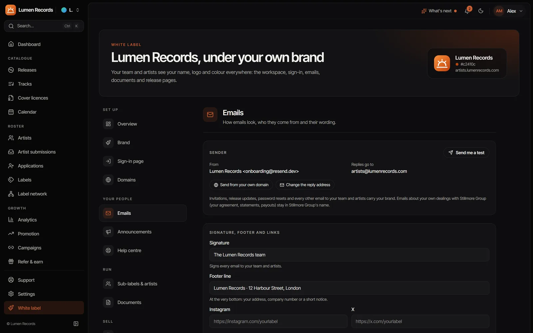Click Change the reply address
The image size is (533, 333).
(305, 185)
